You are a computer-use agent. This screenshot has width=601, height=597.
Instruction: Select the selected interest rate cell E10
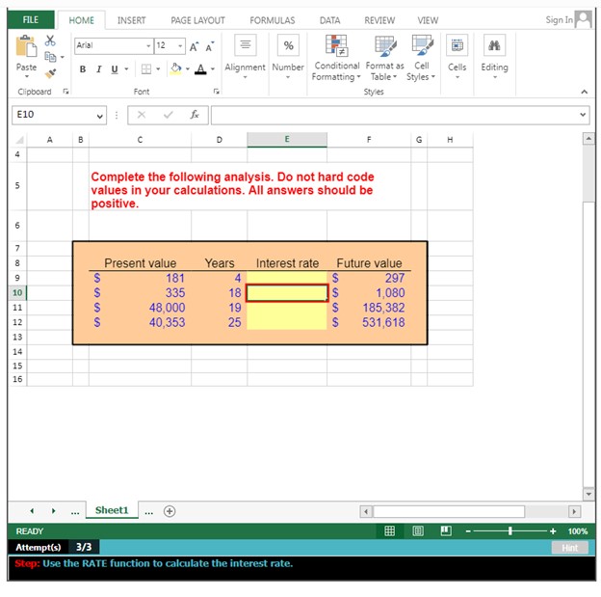point(287,293)
